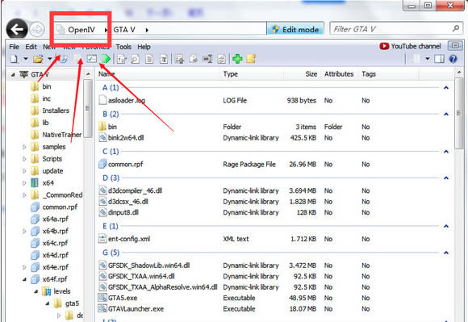Open the Edit menu
Image resolution: width=468 pixels, height=322 pixels.
tap(31, 47)
